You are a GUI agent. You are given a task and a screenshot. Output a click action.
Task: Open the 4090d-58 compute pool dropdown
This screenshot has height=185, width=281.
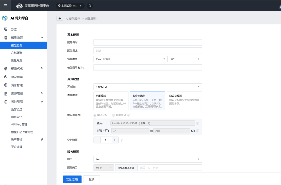(147, 87)
